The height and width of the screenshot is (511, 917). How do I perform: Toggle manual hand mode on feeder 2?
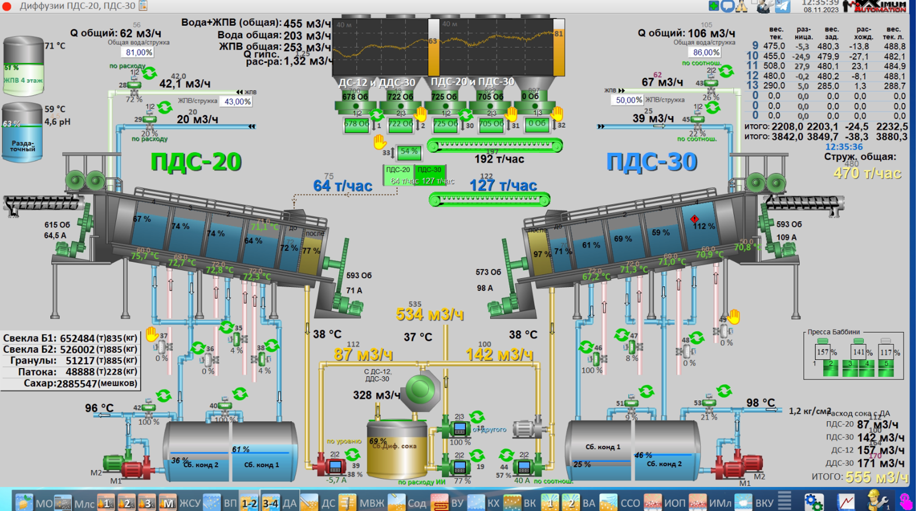point(420,114)
